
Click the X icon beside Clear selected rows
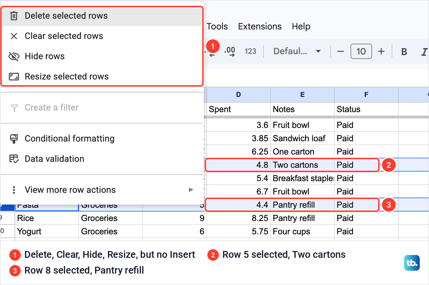(x=14, y=36)
